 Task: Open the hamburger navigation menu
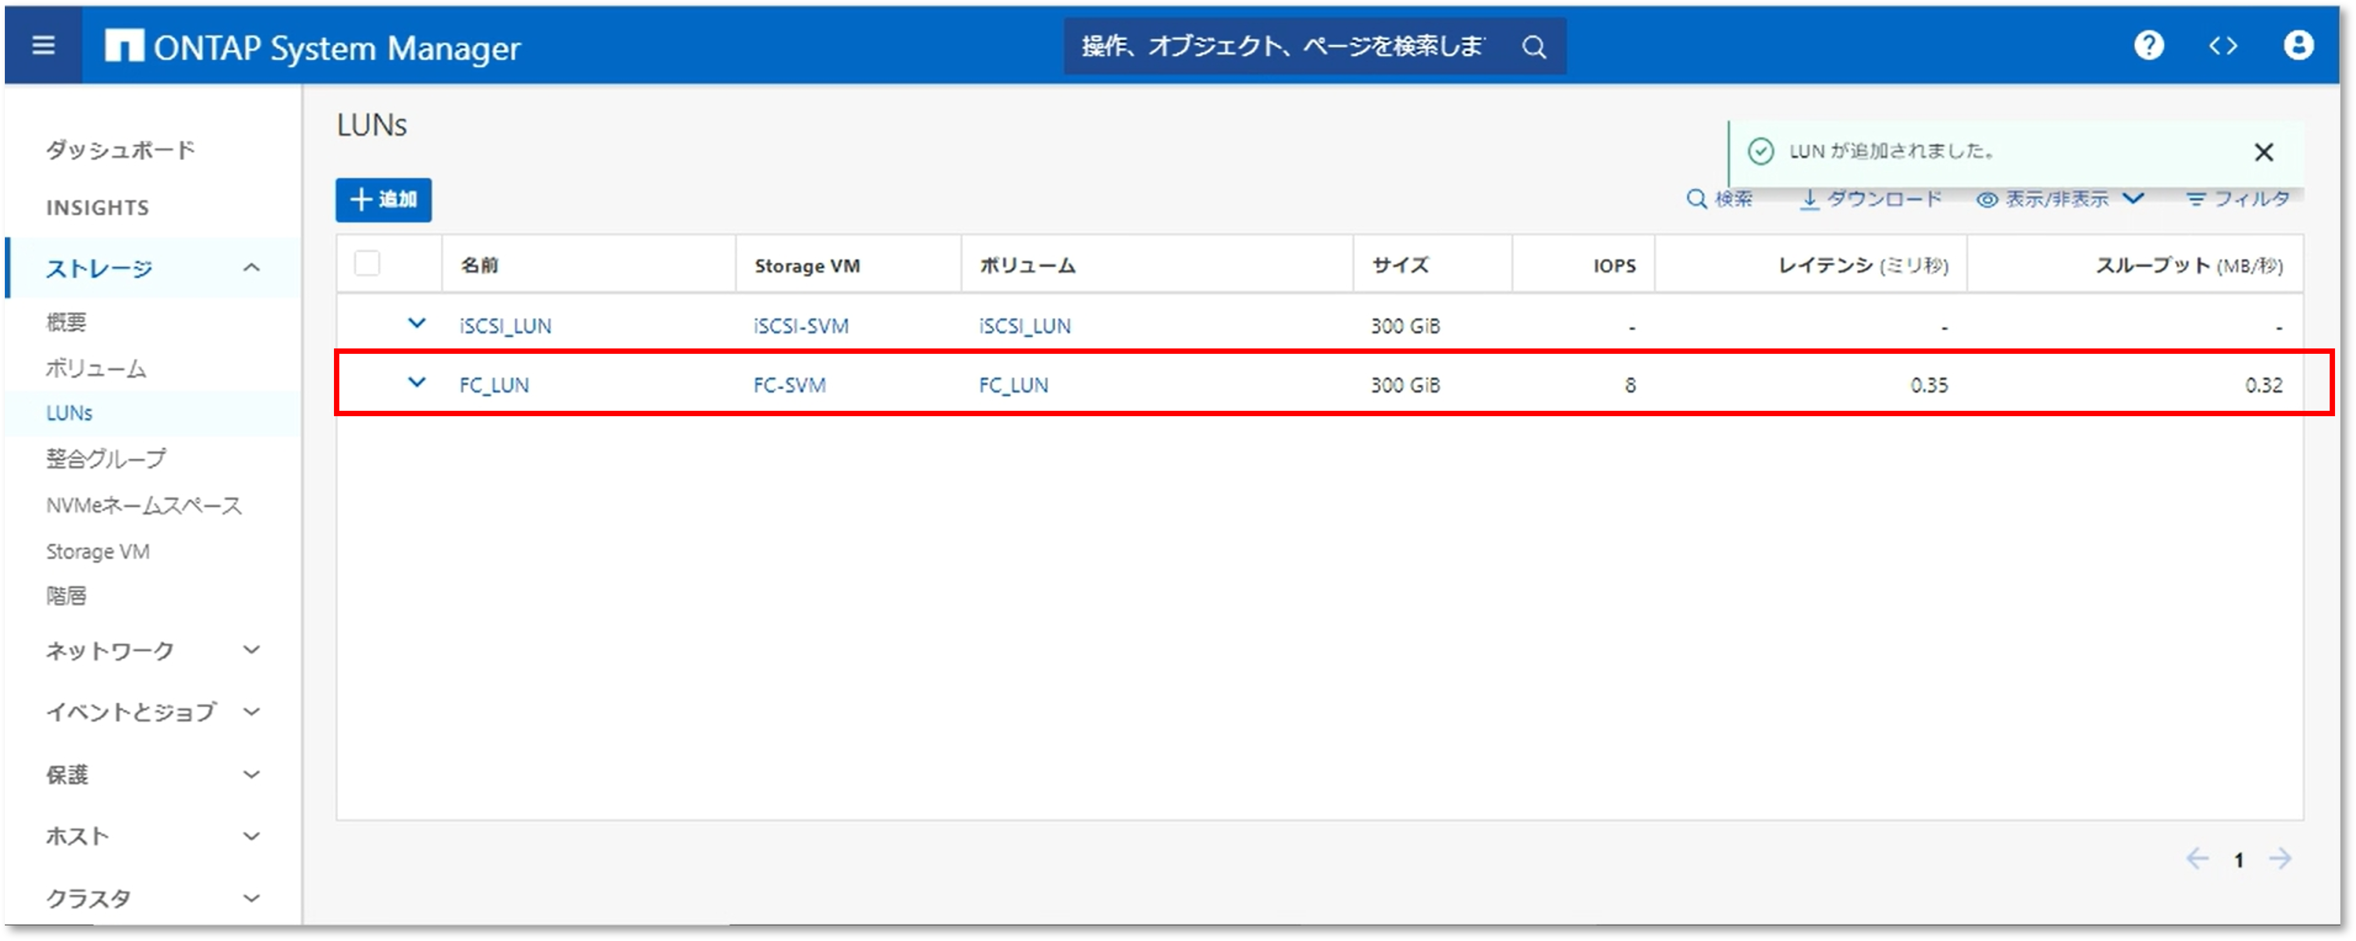point(43,46)
